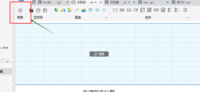The image size is (200, 92).
Task: Select the checkbox group widget
Action: tap(176, 10)
